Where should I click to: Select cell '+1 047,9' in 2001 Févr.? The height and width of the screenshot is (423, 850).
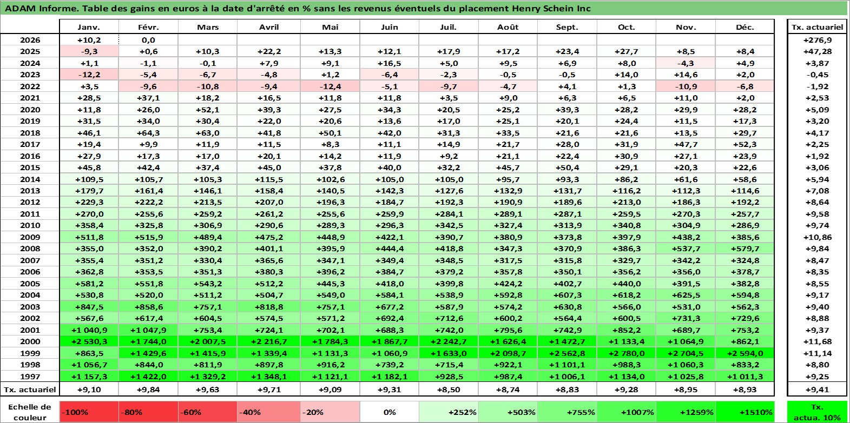point(148,330)
